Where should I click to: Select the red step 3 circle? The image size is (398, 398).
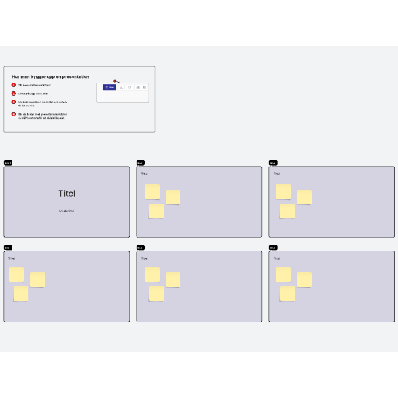(14, 102)
